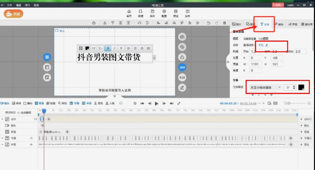The height and width of the screenshot is (170, 315).
Task: Expand the 动作 track row
Action: click(x=2, y=119)
